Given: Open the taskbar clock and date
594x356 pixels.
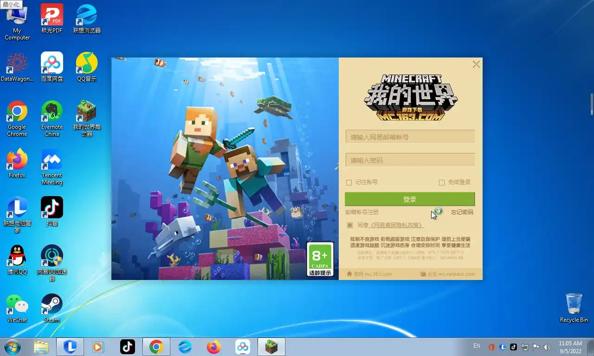Looking at the screenshot, I should [x=570, y=347].
